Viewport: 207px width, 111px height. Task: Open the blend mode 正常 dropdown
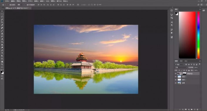(181, 67)
